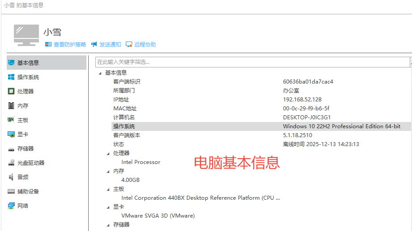Click the 基本信息 monitor icon in sidebar
This screenshot has width=412, height=231.
pyautogui.click(x=11, y=63)
